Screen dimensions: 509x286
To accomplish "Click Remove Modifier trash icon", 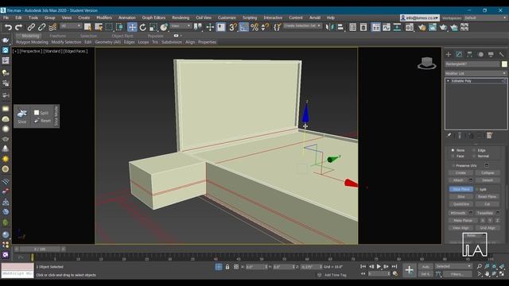I will point(489,135).
